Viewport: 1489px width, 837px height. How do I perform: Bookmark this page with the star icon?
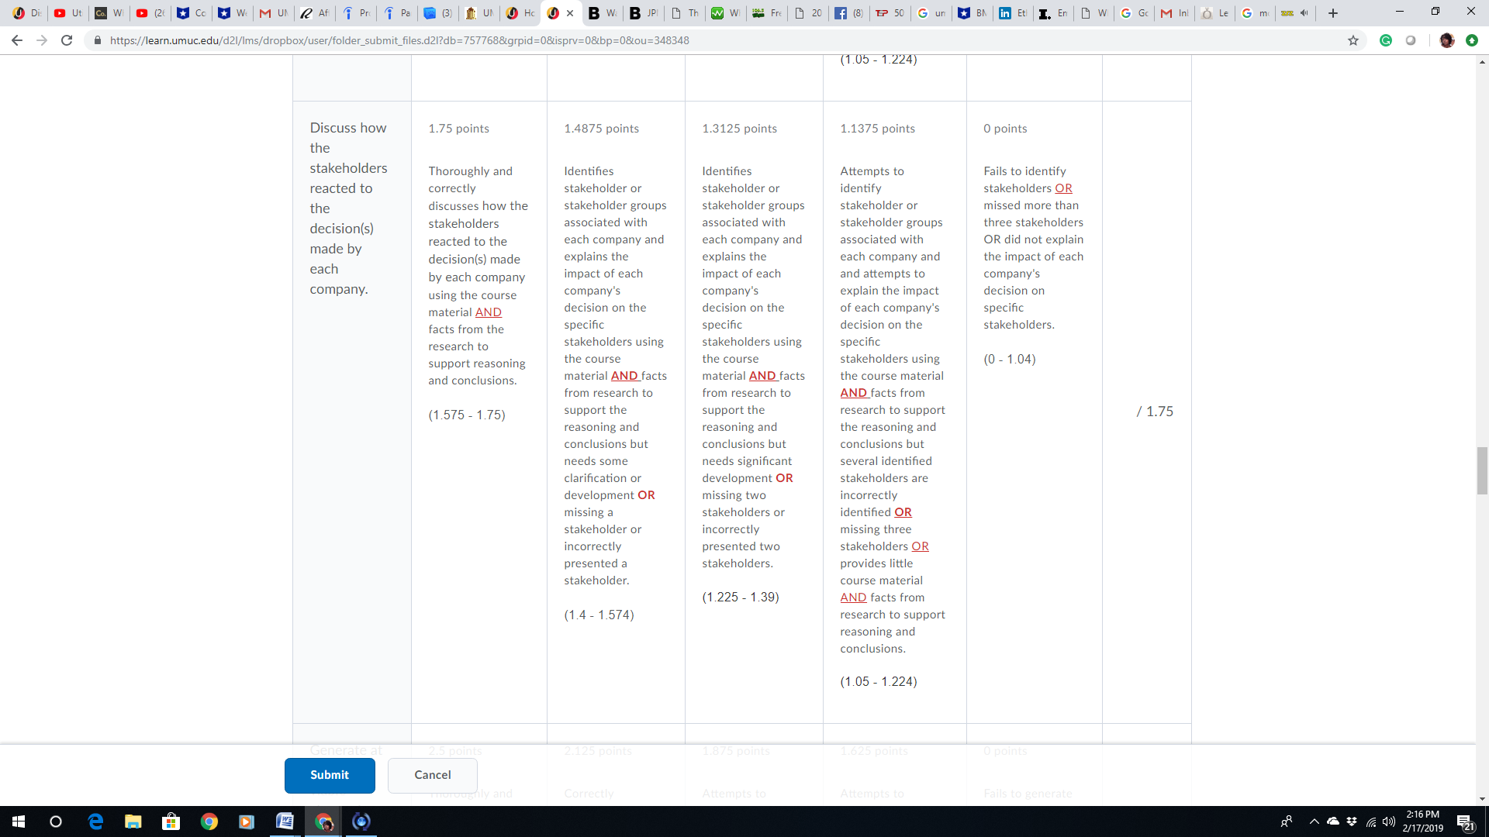pos(1353,40)
